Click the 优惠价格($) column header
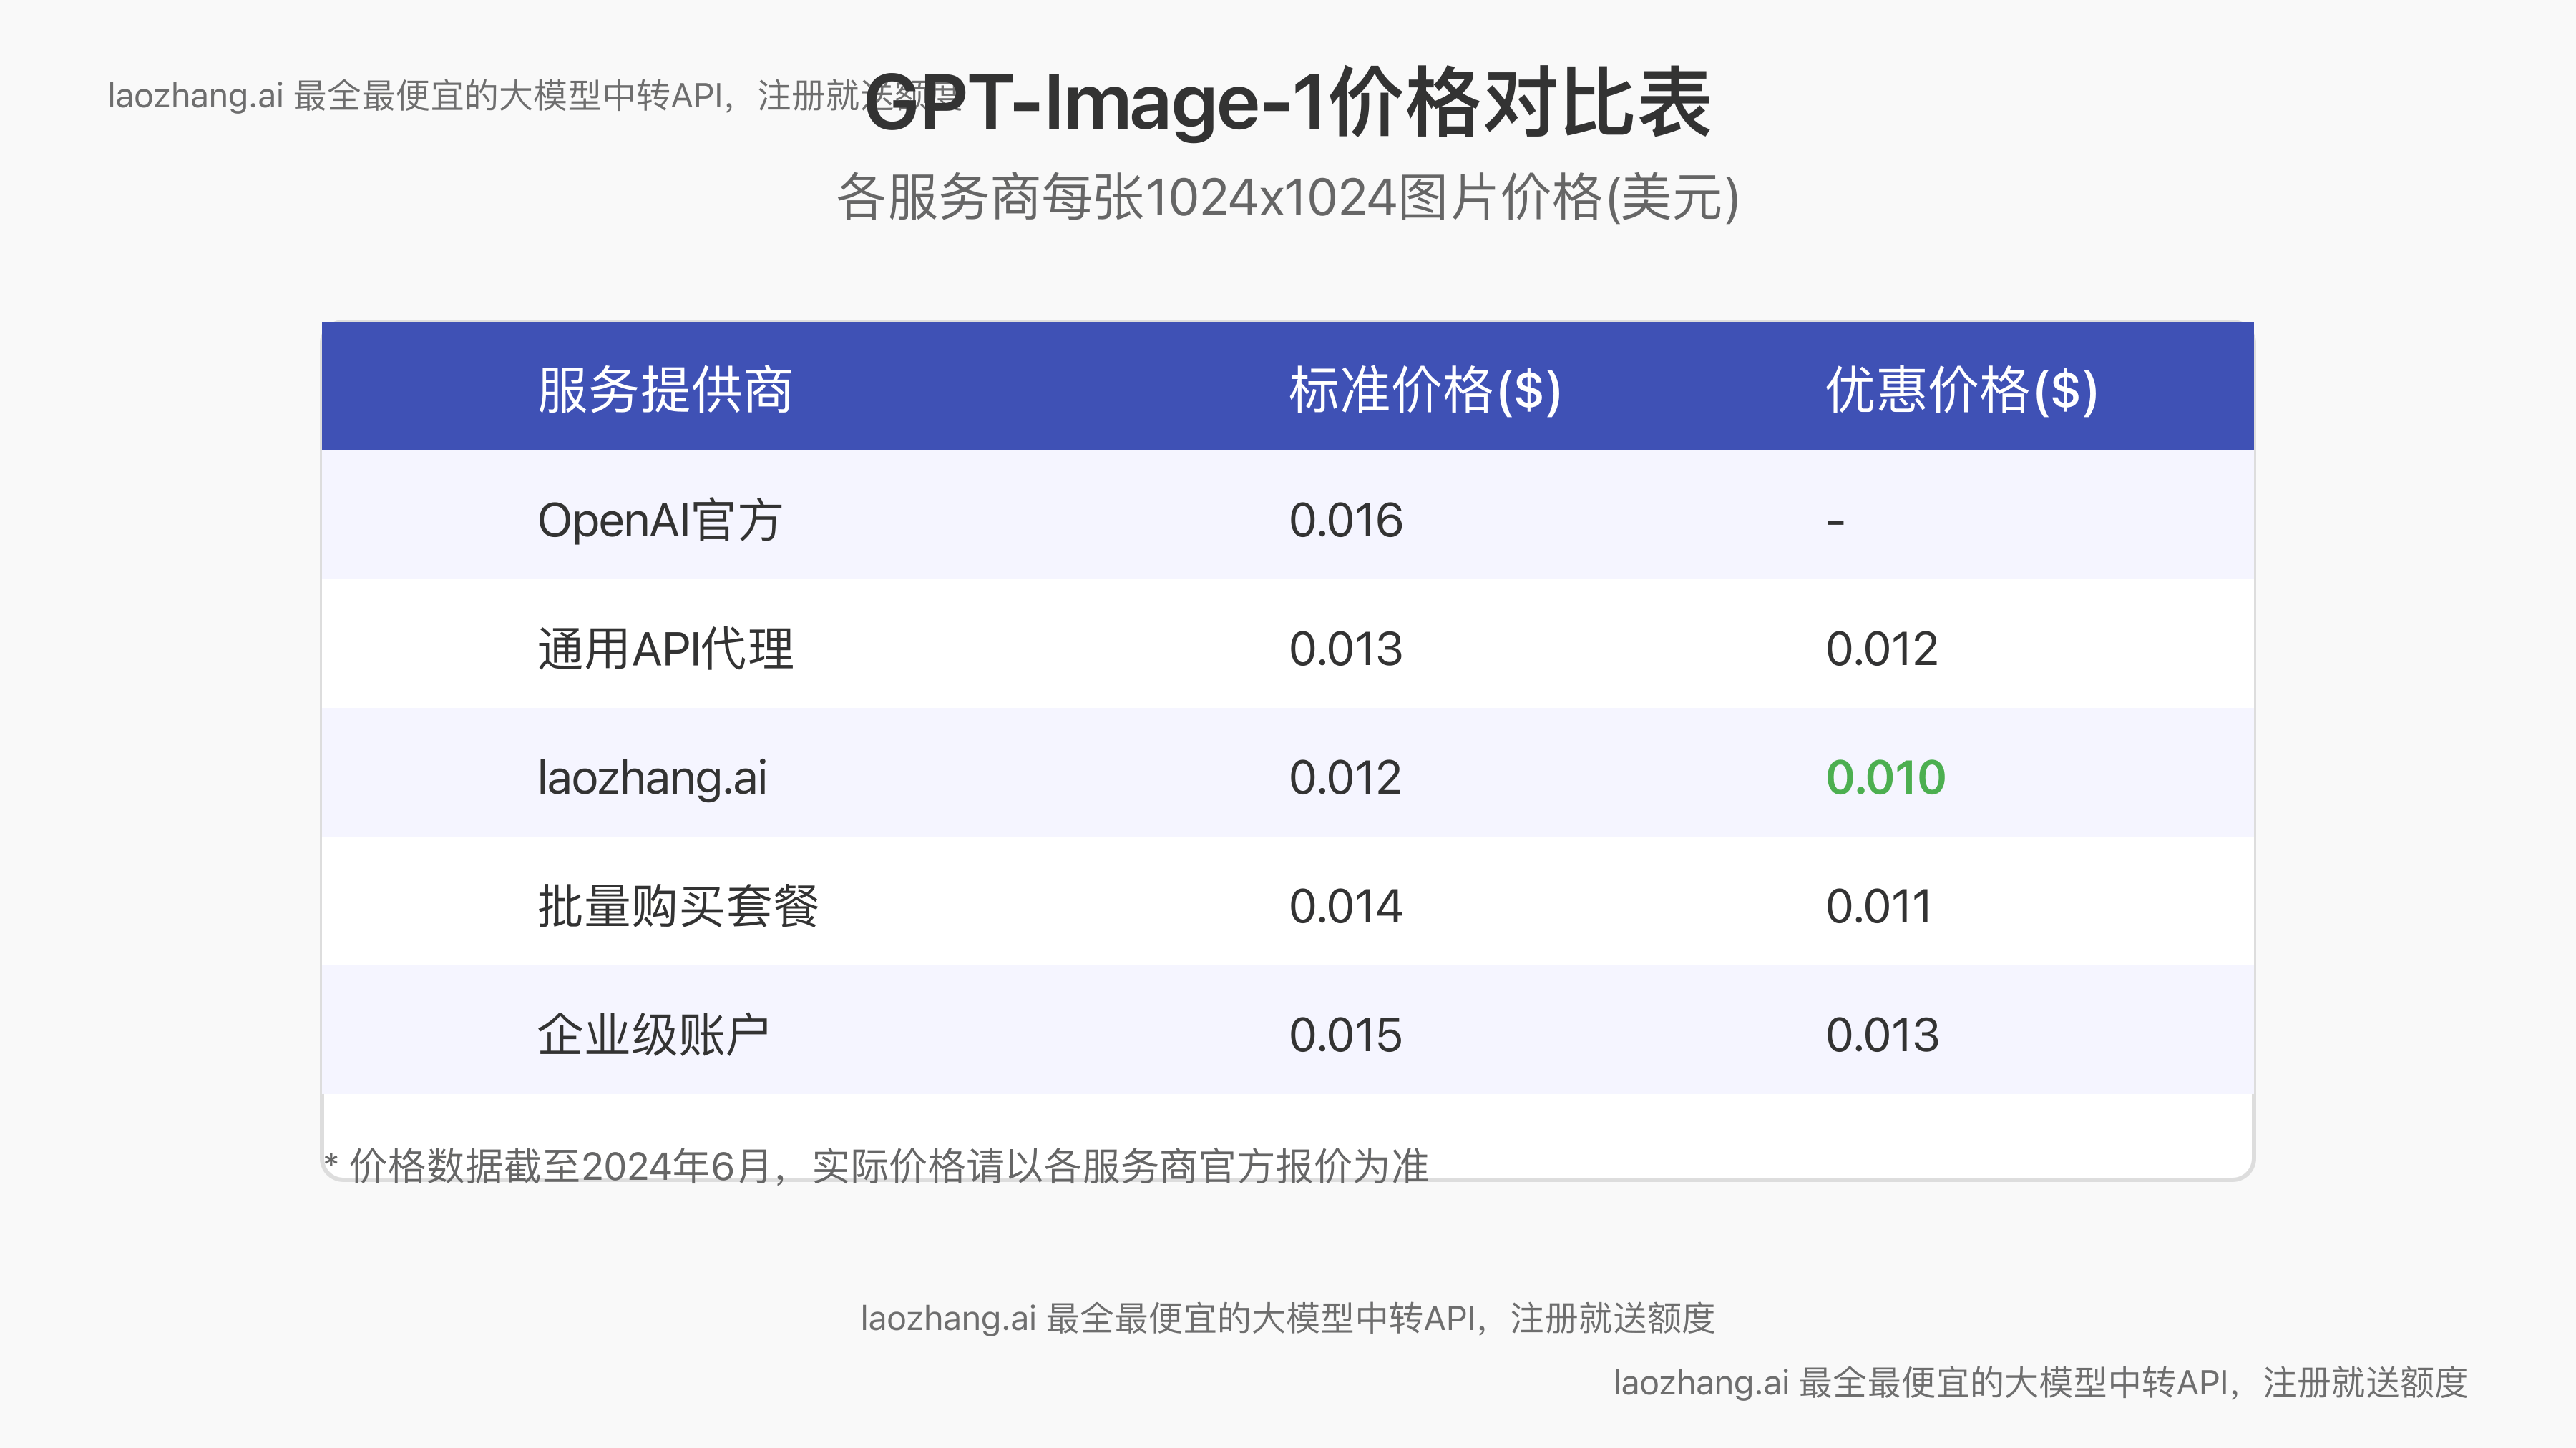This screenshot has width=2576, height=1448. [x=1961, y=389]
